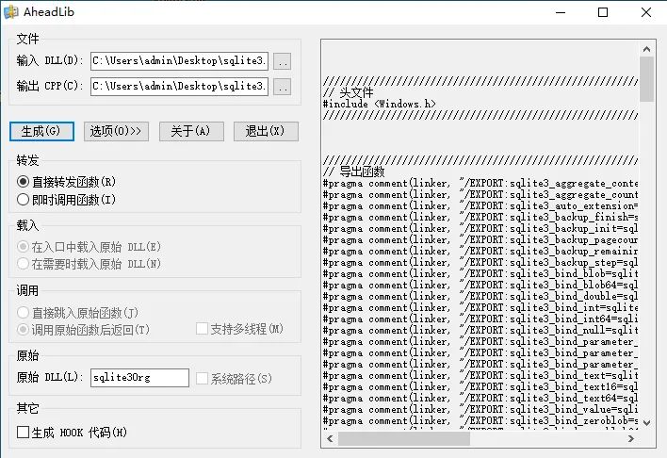
Task: Select 在需要时载入原始 DLL(N) option
Action: pos(89,264)
